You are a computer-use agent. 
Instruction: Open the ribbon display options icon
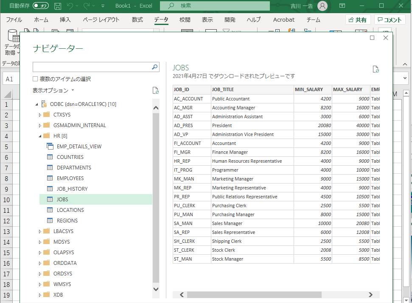click(342, 6)
